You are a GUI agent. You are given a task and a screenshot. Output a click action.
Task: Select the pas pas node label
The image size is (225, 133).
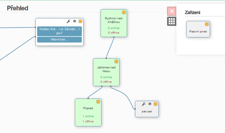click(x=147, y=111)
